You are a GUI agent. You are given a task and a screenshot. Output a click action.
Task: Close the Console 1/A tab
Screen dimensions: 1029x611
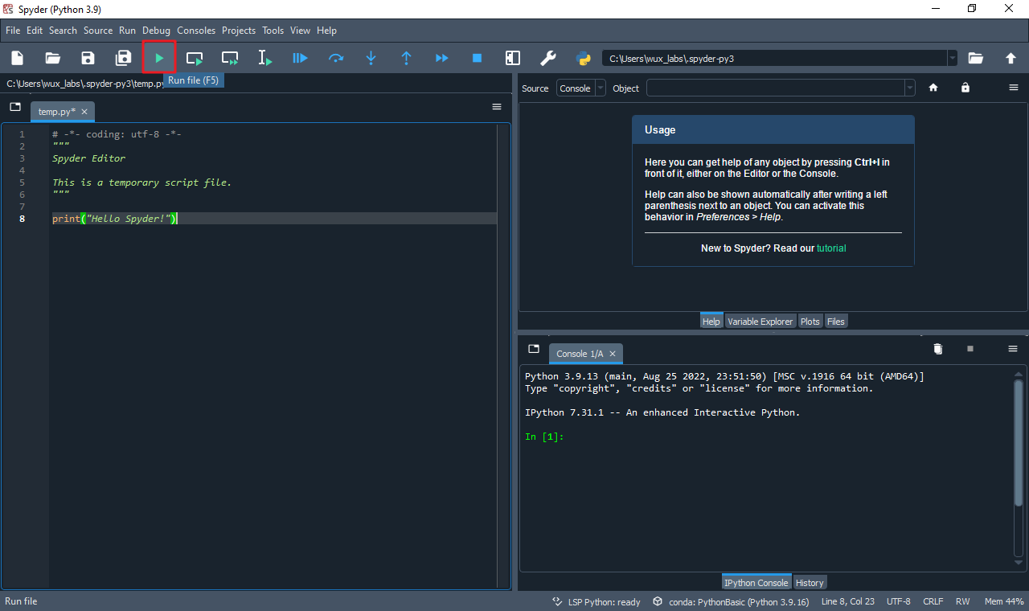613,354
